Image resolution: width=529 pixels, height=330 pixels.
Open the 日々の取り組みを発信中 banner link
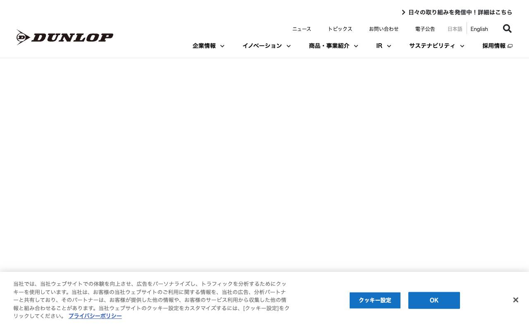[x=460, y=12]
